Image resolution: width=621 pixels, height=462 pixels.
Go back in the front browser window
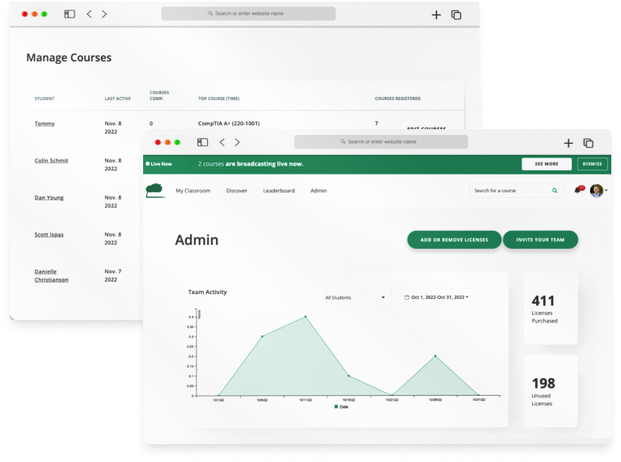(222, 142)
